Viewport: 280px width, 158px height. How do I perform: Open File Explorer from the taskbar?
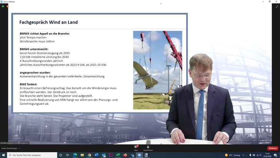point(82,155)
